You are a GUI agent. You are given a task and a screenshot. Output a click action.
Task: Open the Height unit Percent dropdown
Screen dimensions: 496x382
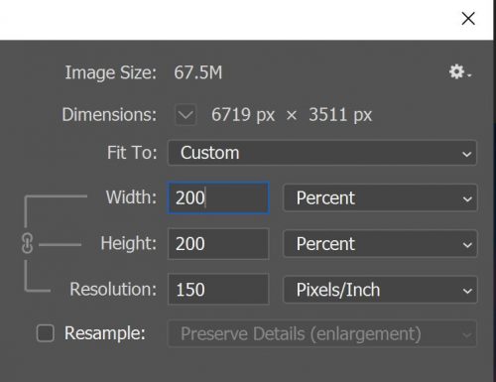coord(380,244)
